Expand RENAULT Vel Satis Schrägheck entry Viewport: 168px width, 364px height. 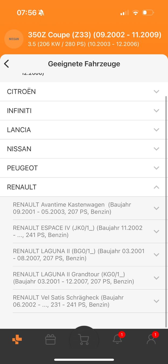156,301
